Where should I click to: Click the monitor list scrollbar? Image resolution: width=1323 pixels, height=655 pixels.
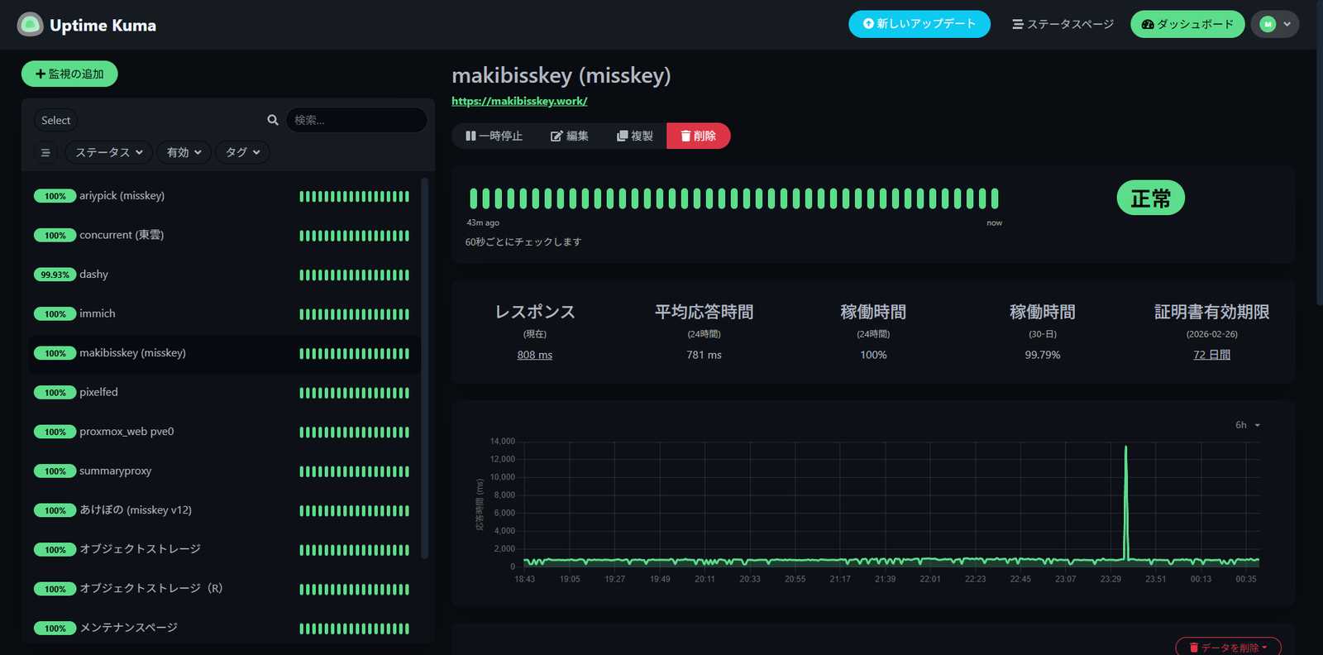pyautogui.click(x=425, y=368)
